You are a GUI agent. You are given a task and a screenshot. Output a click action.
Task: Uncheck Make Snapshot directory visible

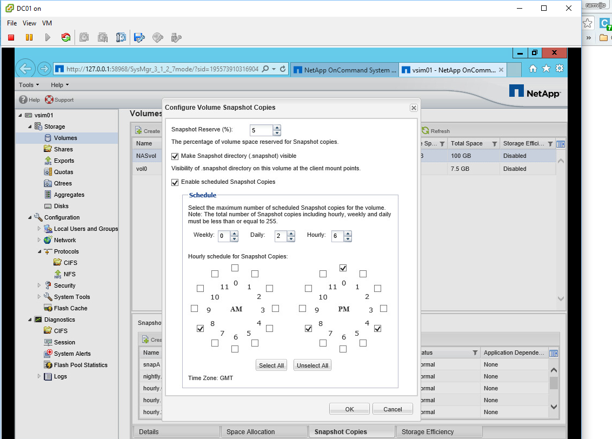(175, 156)
